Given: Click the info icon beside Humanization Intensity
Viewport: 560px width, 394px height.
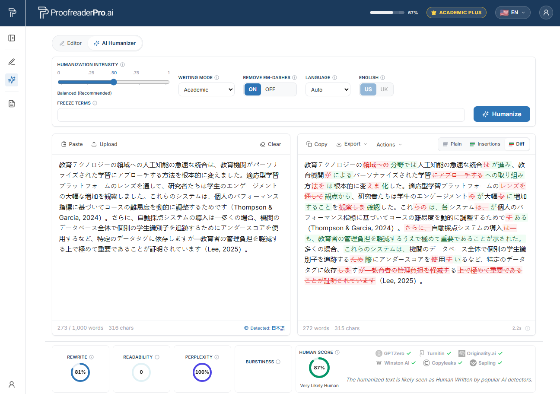Looking at the screenshot, I should [123, 65].
